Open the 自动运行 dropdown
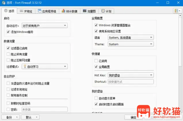Viewport: 183px width, 121px height. pyautogui.click(x=45, y=26)
